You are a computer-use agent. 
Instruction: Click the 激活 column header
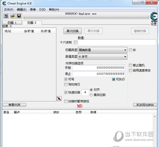6,112
